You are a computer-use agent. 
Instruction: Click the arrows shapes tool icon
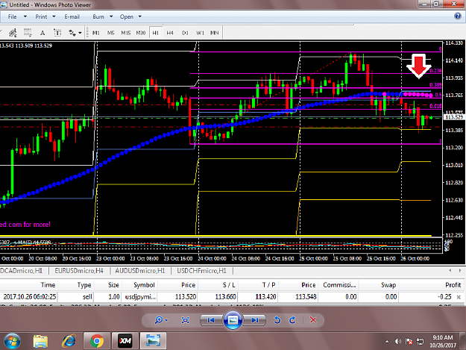point(72,33)
